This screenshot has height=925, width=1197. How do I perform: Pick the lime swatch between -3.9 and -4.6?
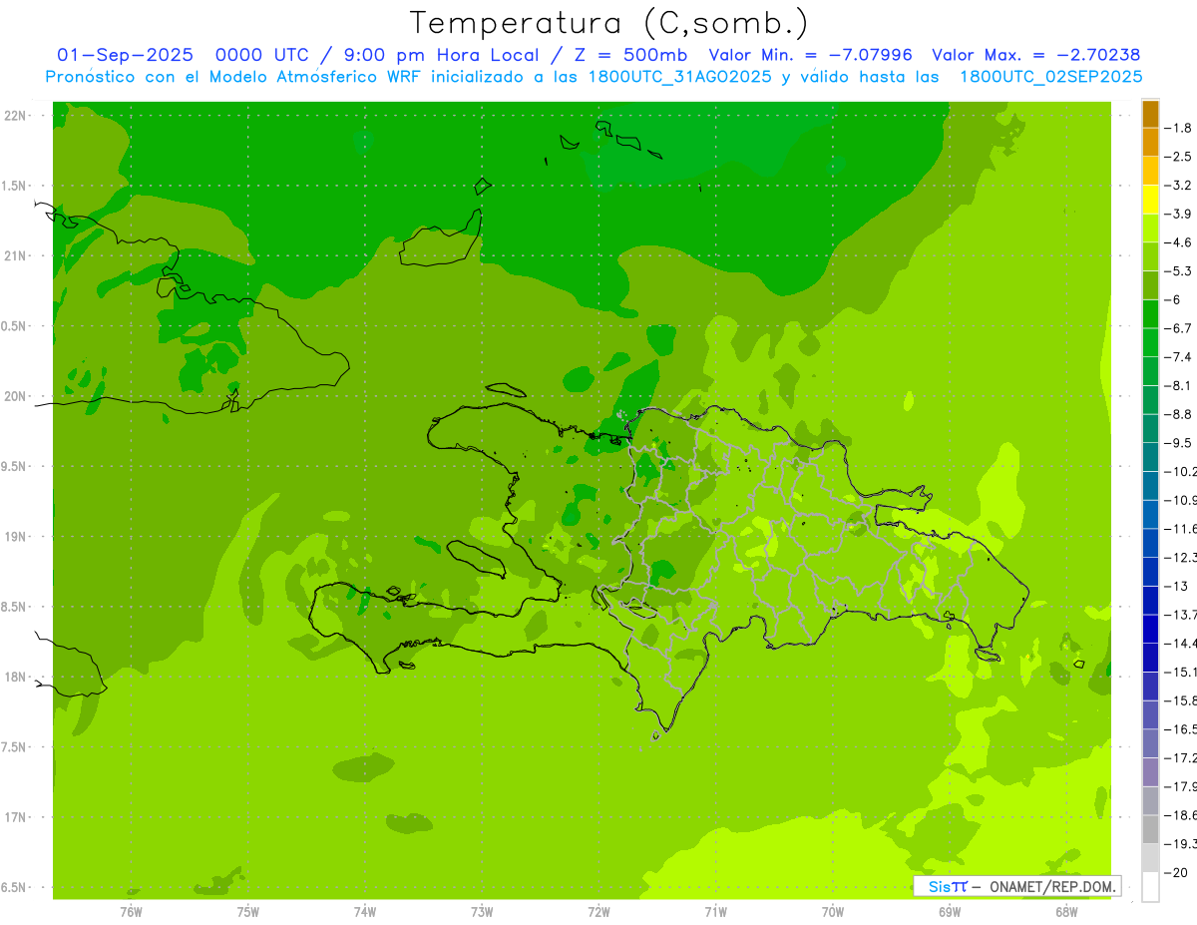tap(1150, 229)
